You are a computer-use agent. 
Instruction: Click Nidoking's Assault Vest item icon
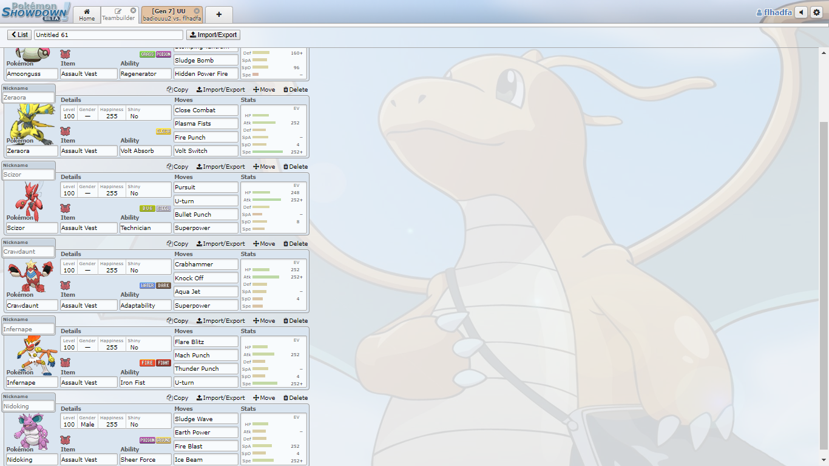65,439
